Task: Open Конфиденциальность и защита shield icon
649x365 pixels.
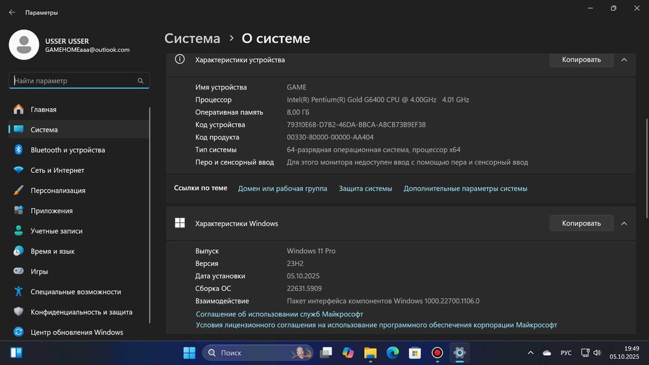Action: point(19,312)
